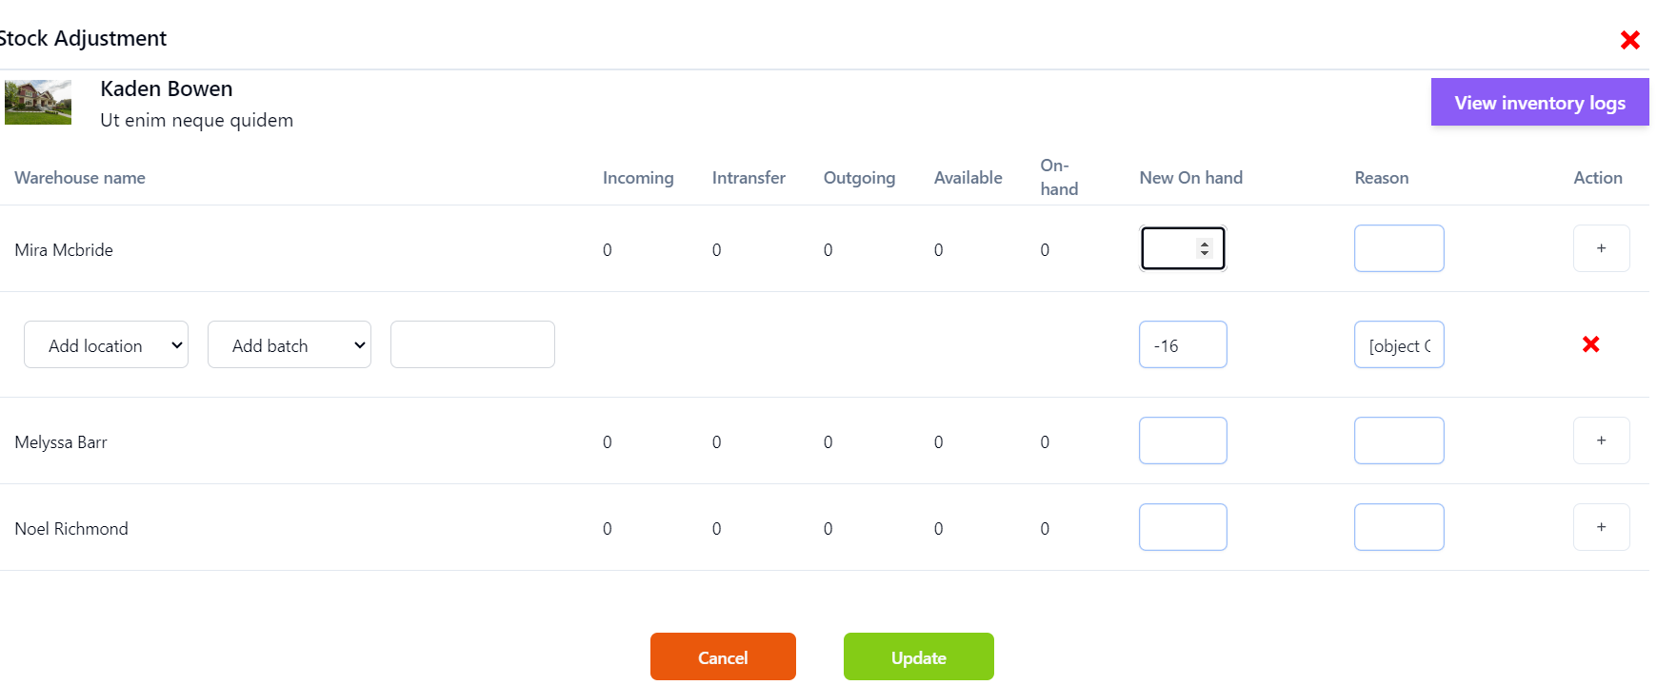Screen dimensions: 1657x685
Task: Click the plus button for Mira Mcbride
Action: click(x=1601, y=248)
